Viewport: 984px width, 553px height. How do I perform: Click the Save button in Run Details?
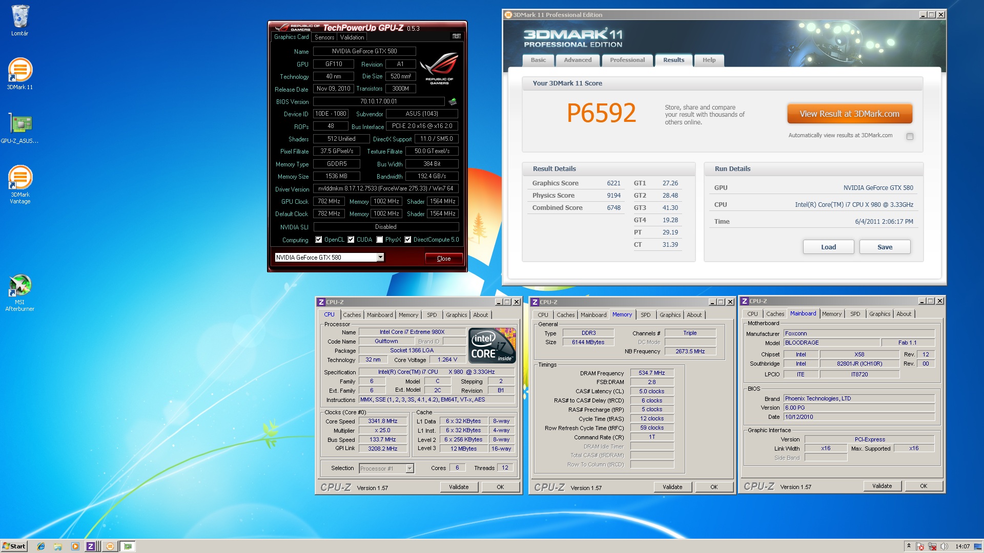(885, 247)
